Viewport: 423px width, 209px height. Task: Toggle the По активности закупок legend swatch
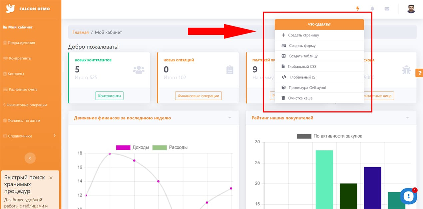point(304,136)
